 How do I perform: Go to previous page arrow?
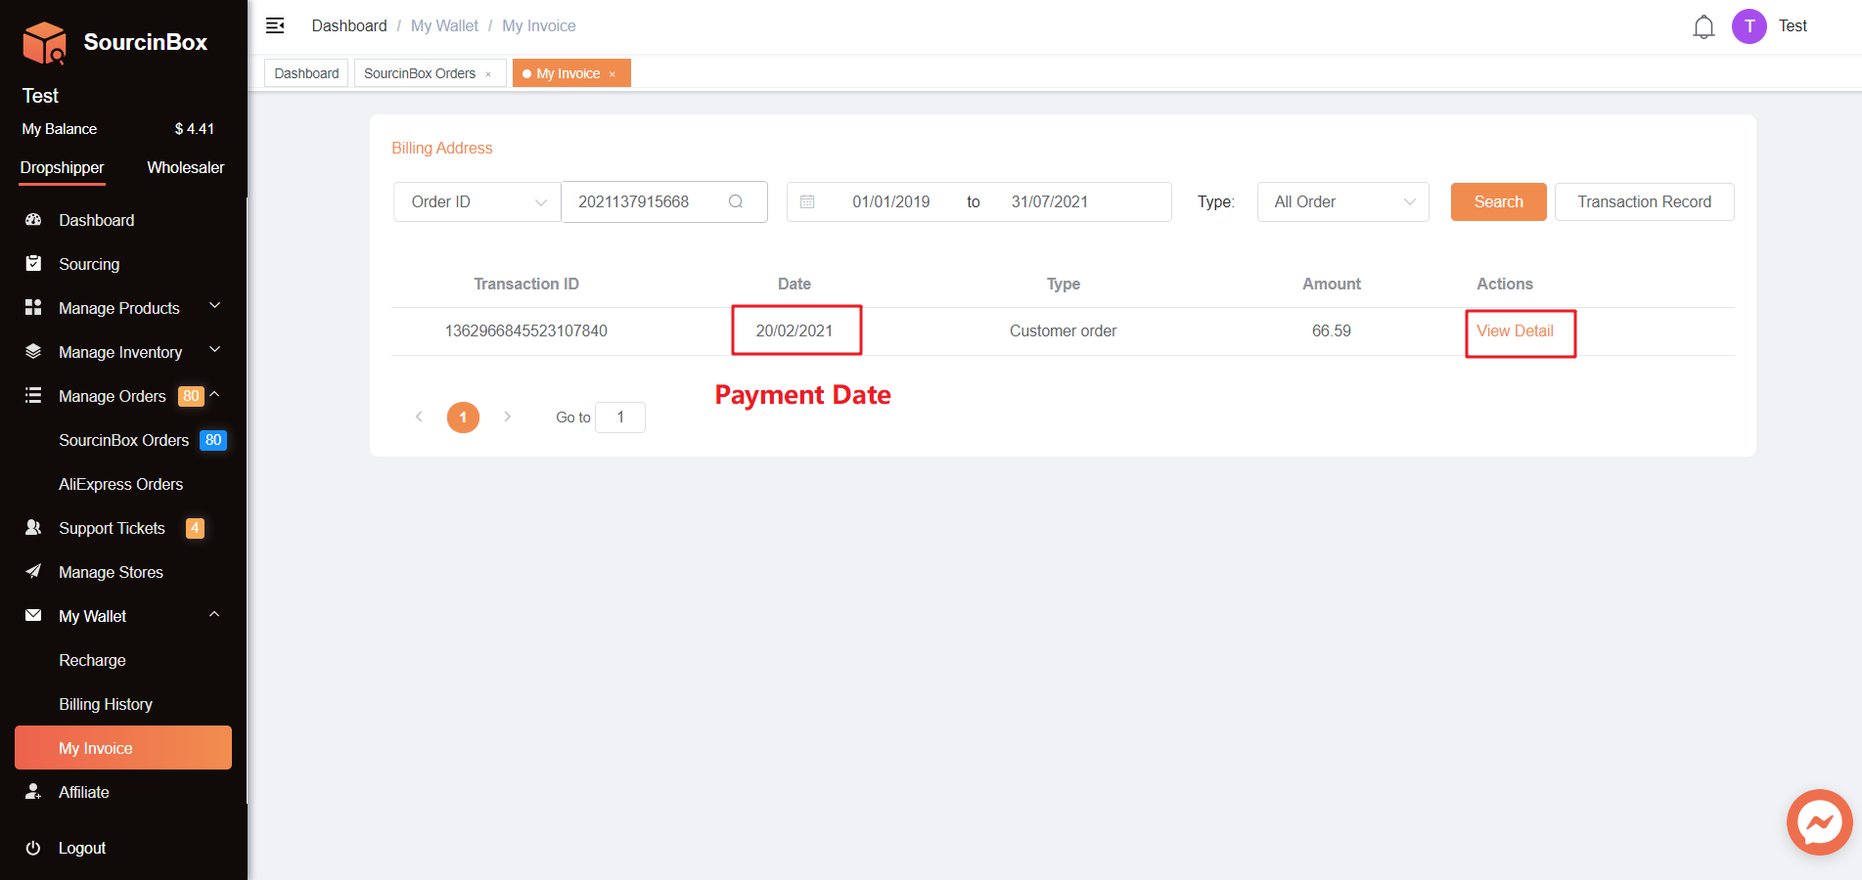(419, 417)
